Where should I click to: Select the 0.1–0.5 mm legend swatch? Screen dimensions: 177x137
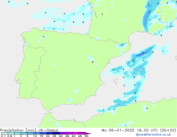click(x=5, y=133)
